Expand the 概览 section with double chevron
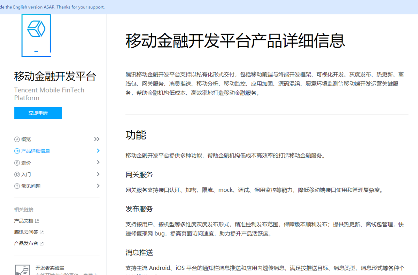Screen dimensions: 418x275 96,139
